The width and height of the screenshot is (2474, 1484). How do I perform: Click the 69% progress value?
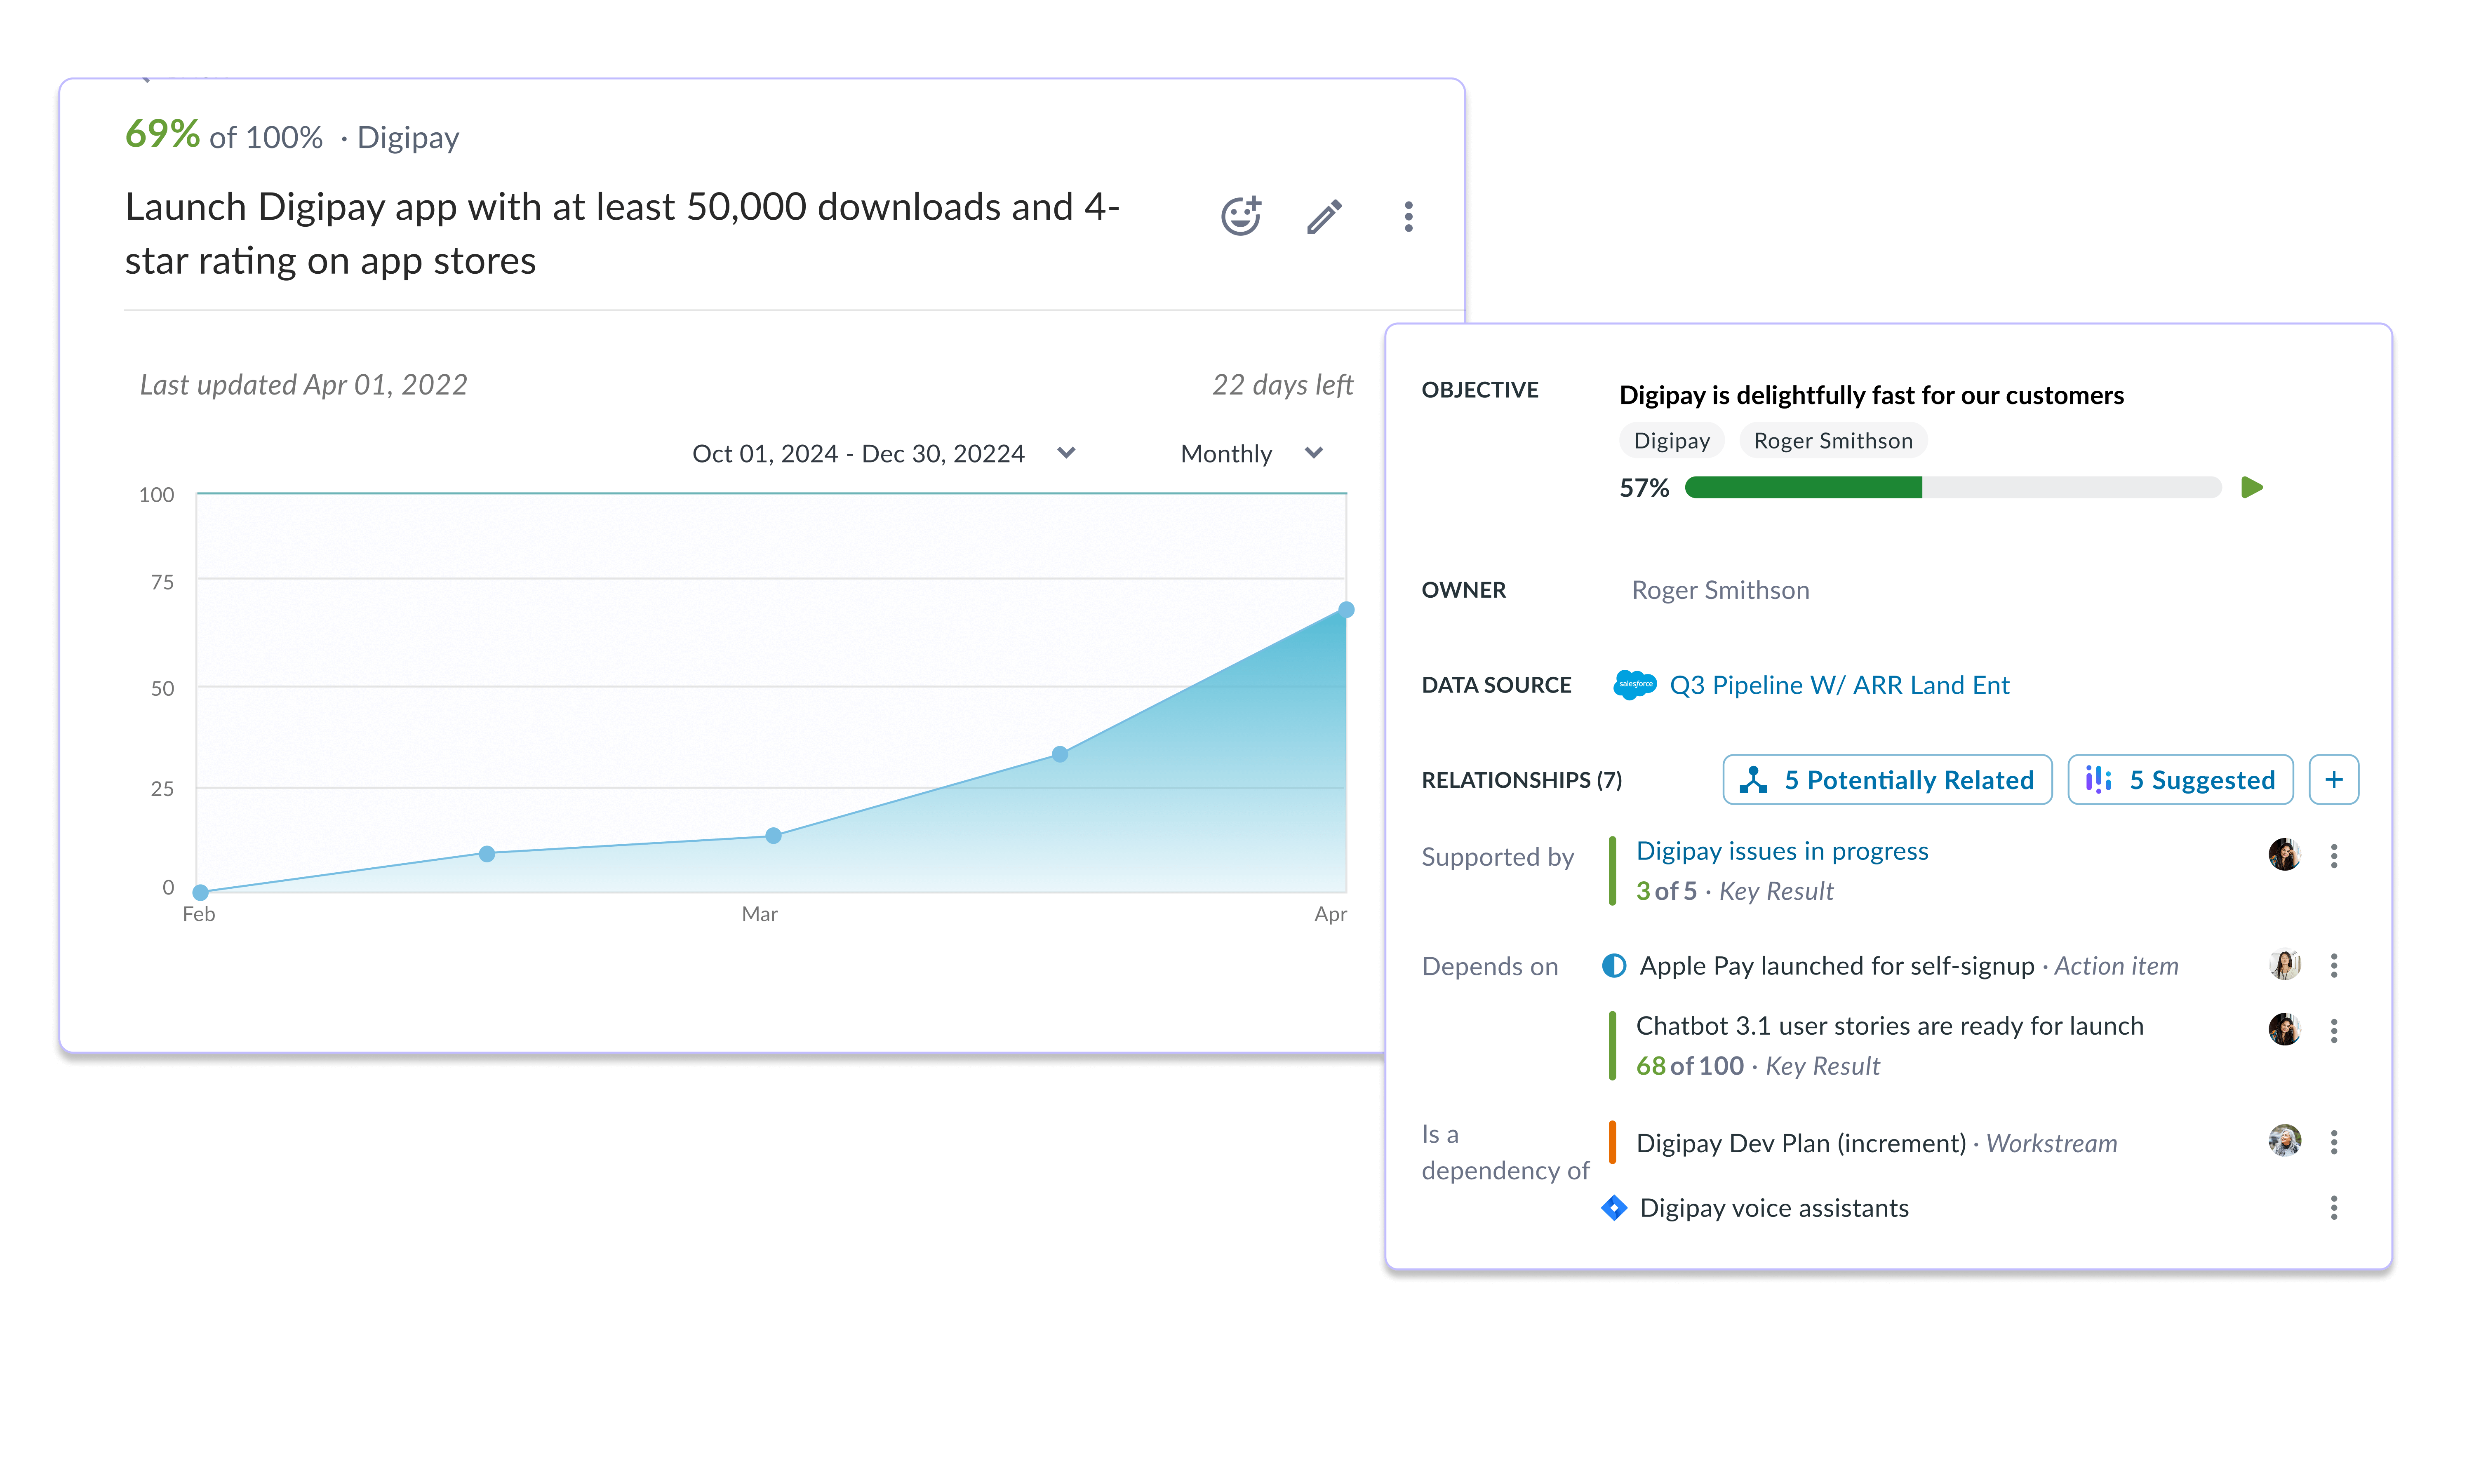[162, 134]
